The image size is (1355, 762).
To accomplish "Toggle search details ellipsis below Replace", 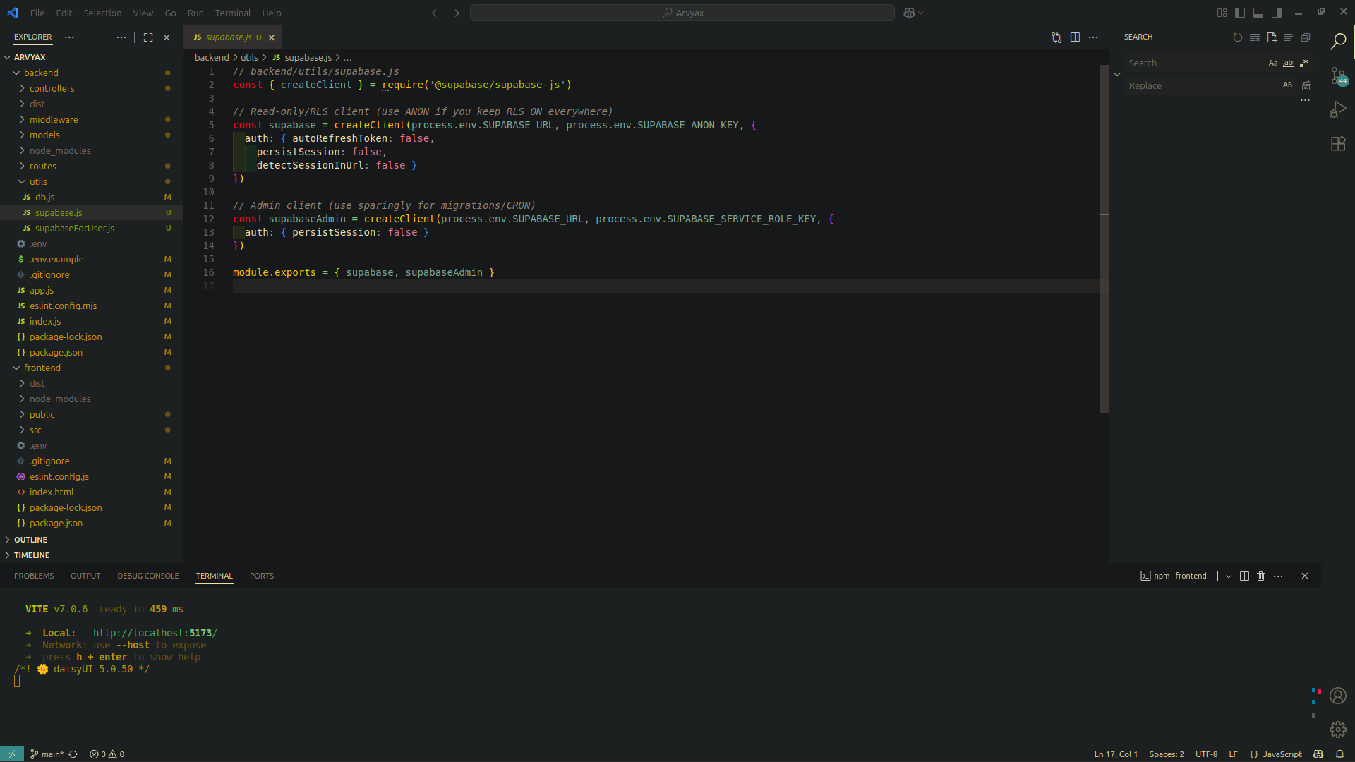I will [1305, 101].
